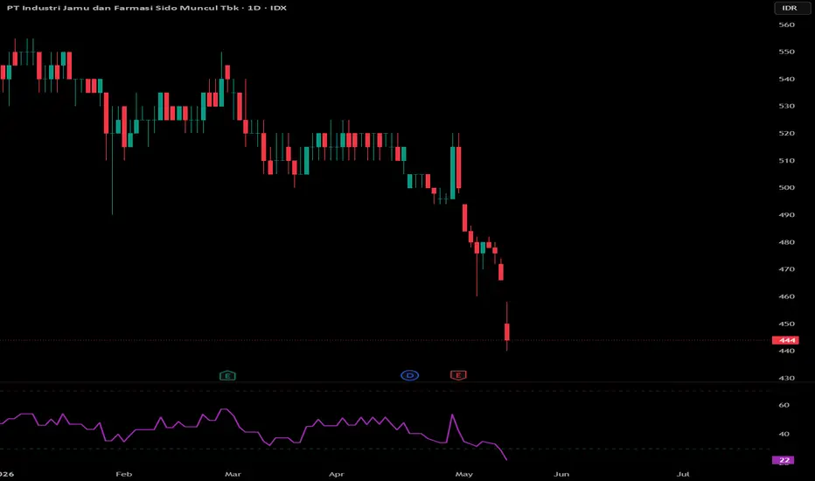Click the 60 label on the RSI scale
Viewport: 815px width, 481px height.
pyautogui.click(x=784, y=405)
